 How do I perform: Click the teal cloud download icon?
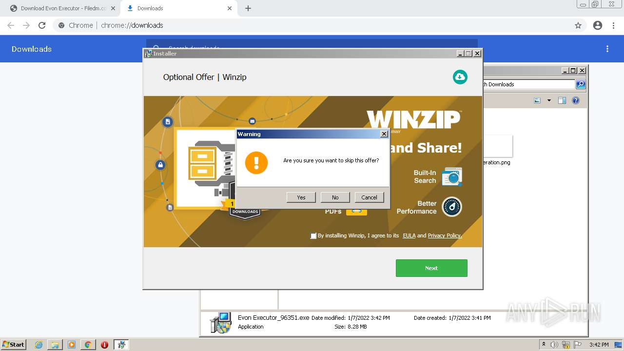tap(460, 77)
